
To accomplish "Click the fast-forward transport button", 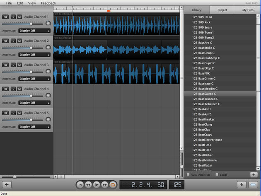I will coord(104,185).
